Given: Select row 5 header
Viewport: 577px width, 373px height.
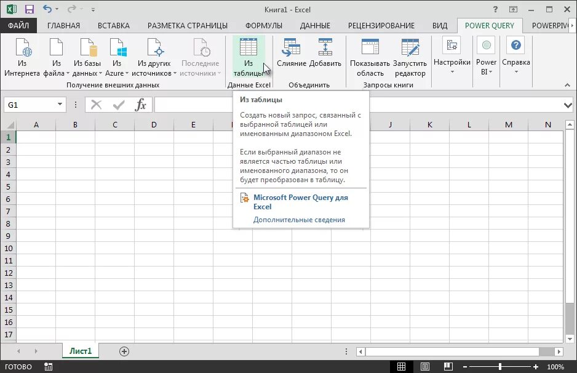Looking at the screenshot, I should [8, 186].
